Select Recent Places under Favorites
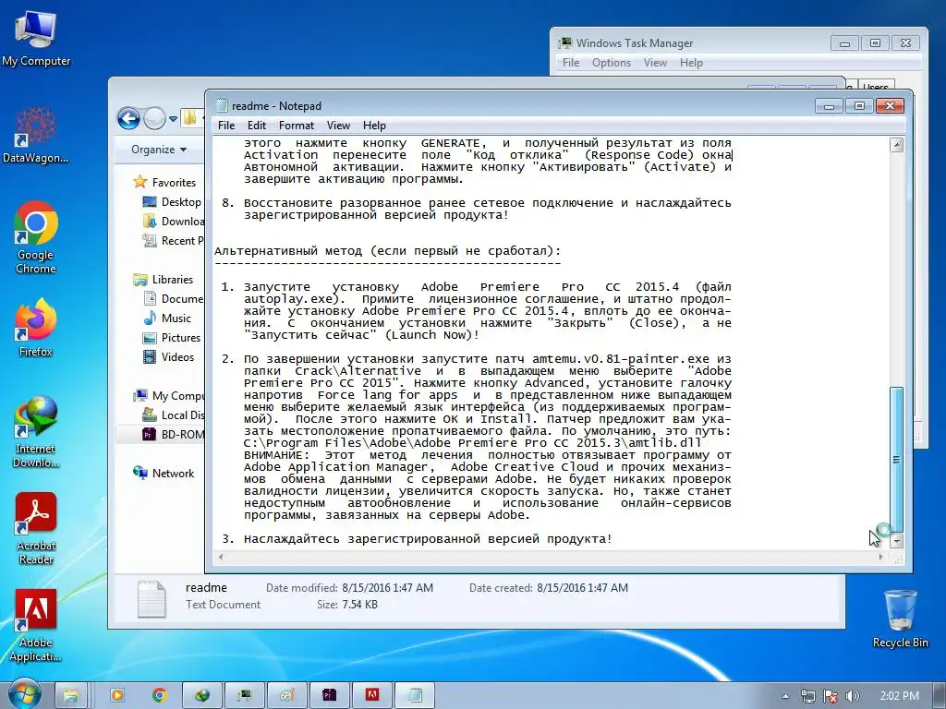946x709 pixels. tap(174, 241)
